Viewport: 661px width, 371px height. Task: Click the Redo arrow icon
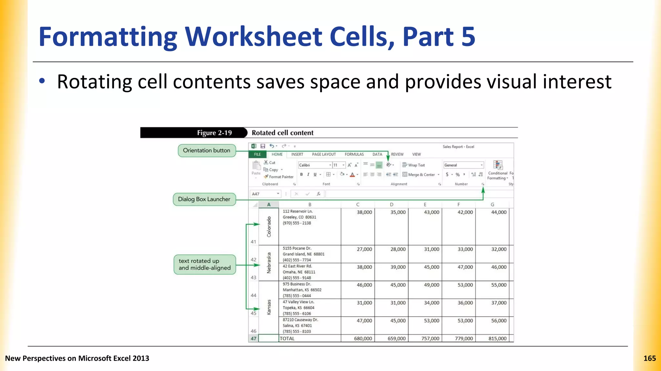(x=284, y=146)
